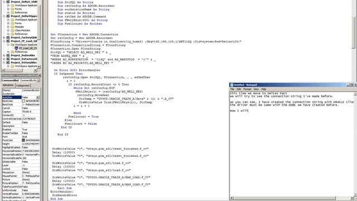Screen dimensions: 357x201
Task: Click the Project_FP_Load_GB project icon
Action: (x=8, y=41)
